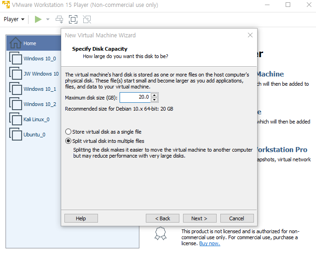This screenshot has width=316, height=253.
Task: Click the Recommended size for Debian text
Action: [x=119, y=109]
